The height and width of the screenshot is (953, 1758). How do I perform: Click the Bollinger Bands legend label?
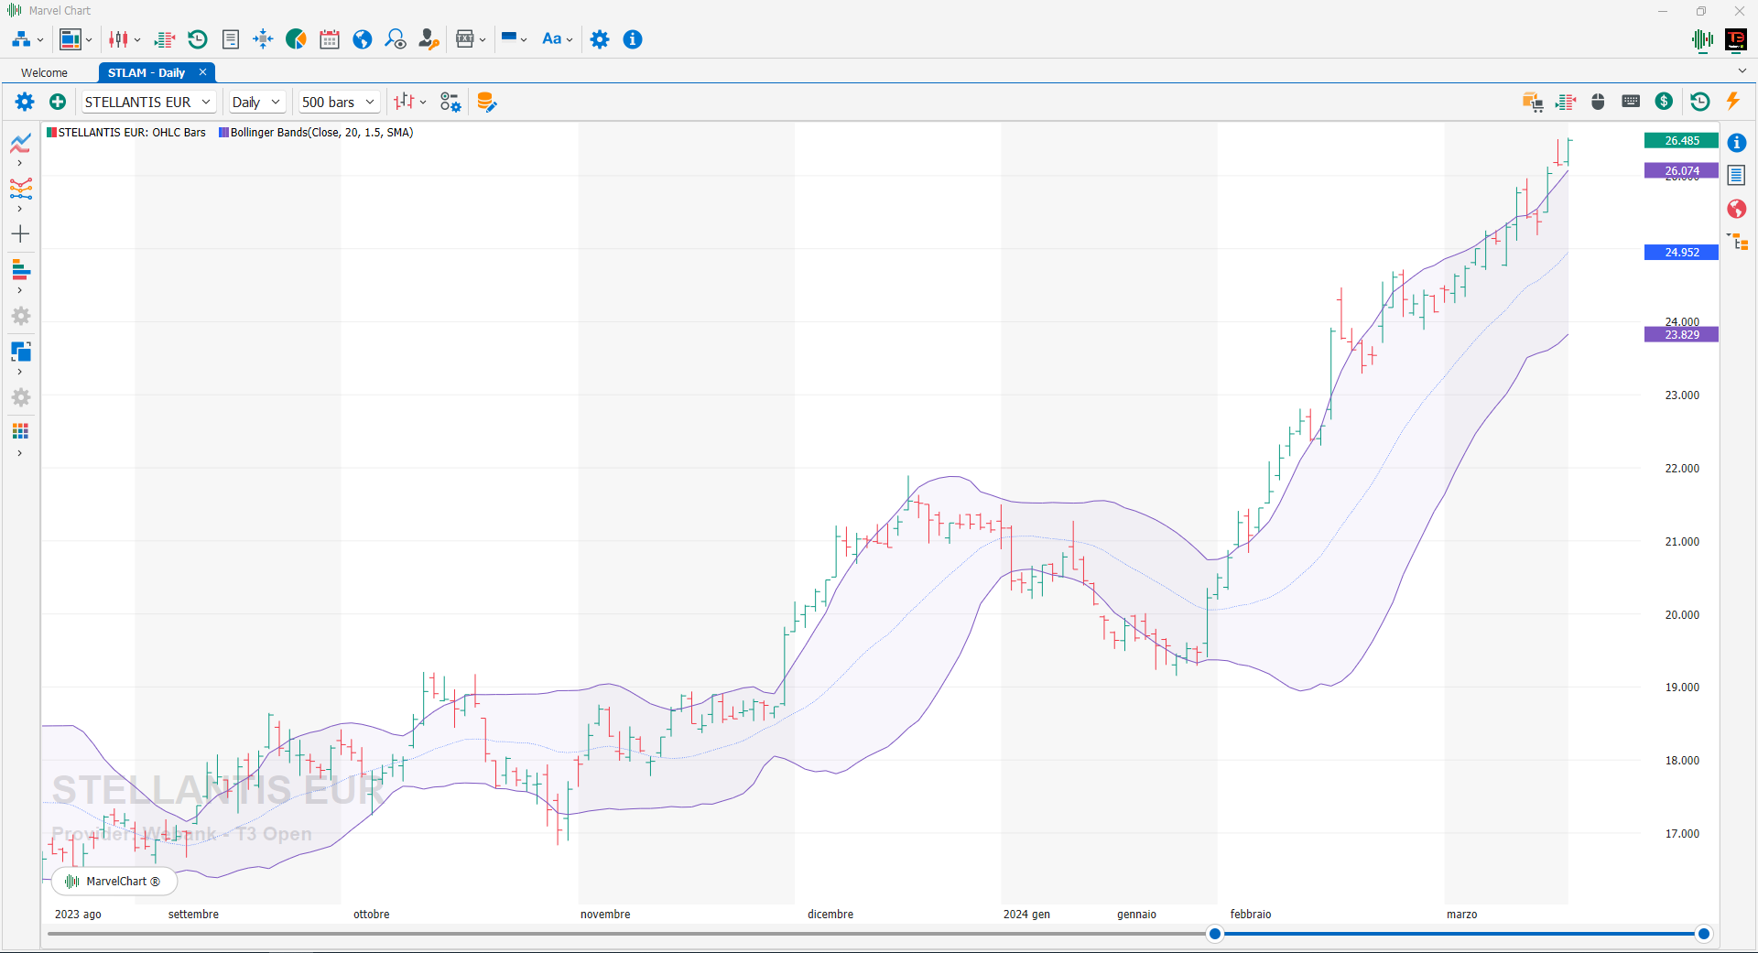[x=316, y=133]
